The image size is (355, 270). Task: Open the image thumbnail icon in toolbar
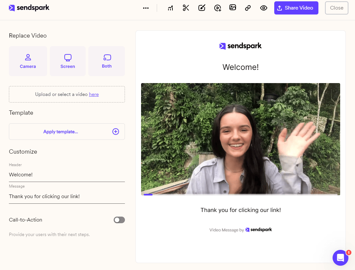233,8
